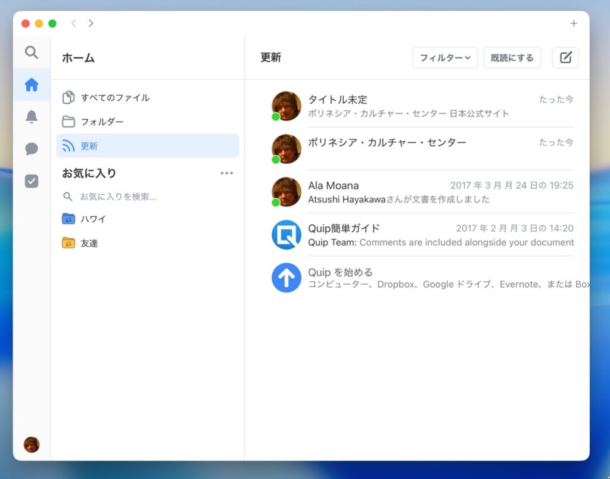Select すべてのファイル in the sidebar
This screenshot has width=610, height=479.
pos(115,98)
